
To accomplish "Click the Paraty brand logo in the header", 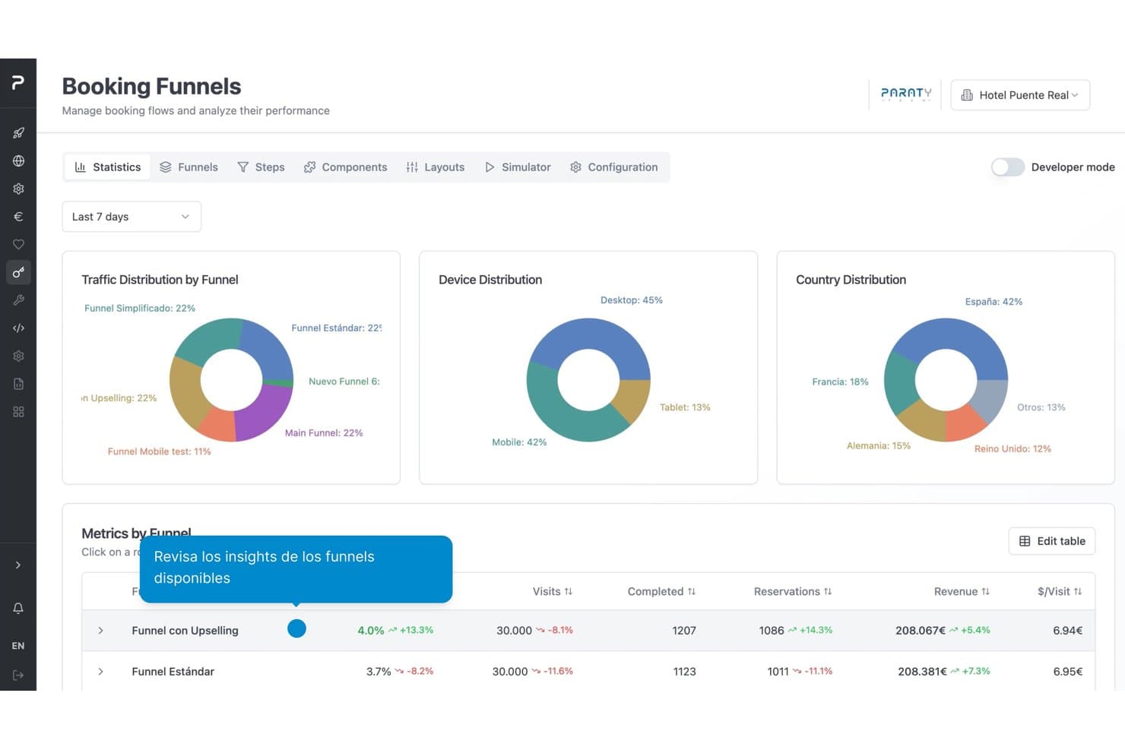I will click(906, 94).
